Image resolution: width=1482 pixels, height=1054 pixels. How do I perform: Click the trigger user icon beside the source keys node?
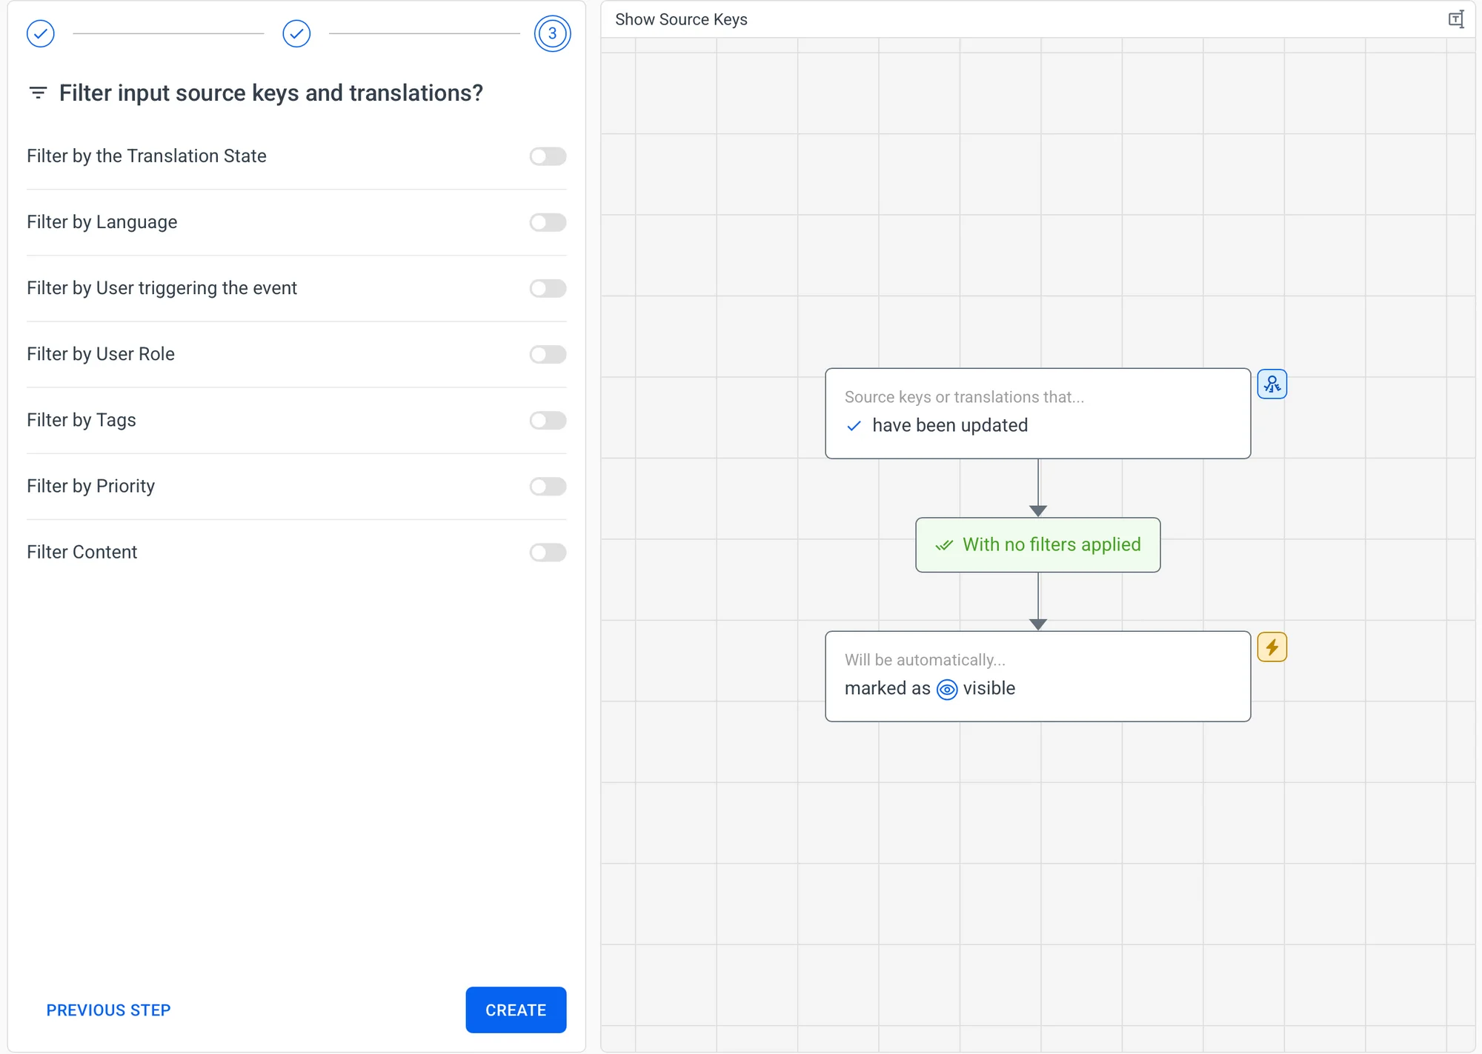coord(1272,384)
